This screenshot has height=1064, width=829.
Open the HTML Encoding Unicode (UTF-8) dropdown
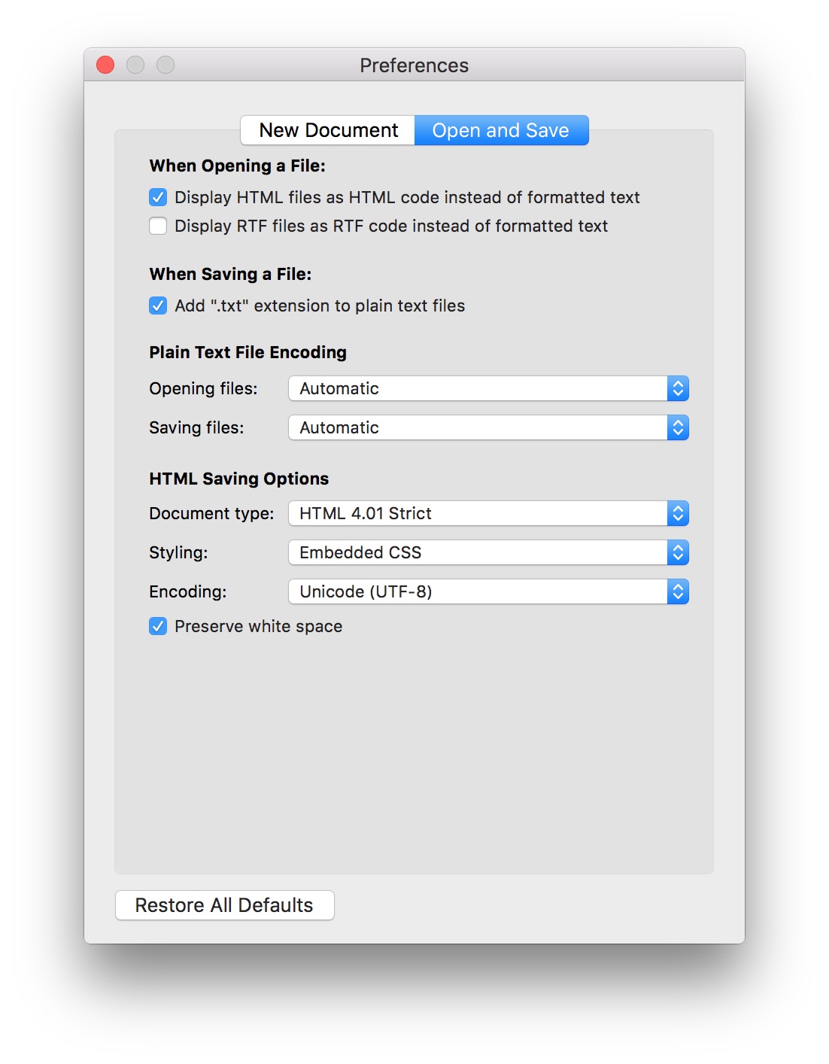click(x=478, y=591)
